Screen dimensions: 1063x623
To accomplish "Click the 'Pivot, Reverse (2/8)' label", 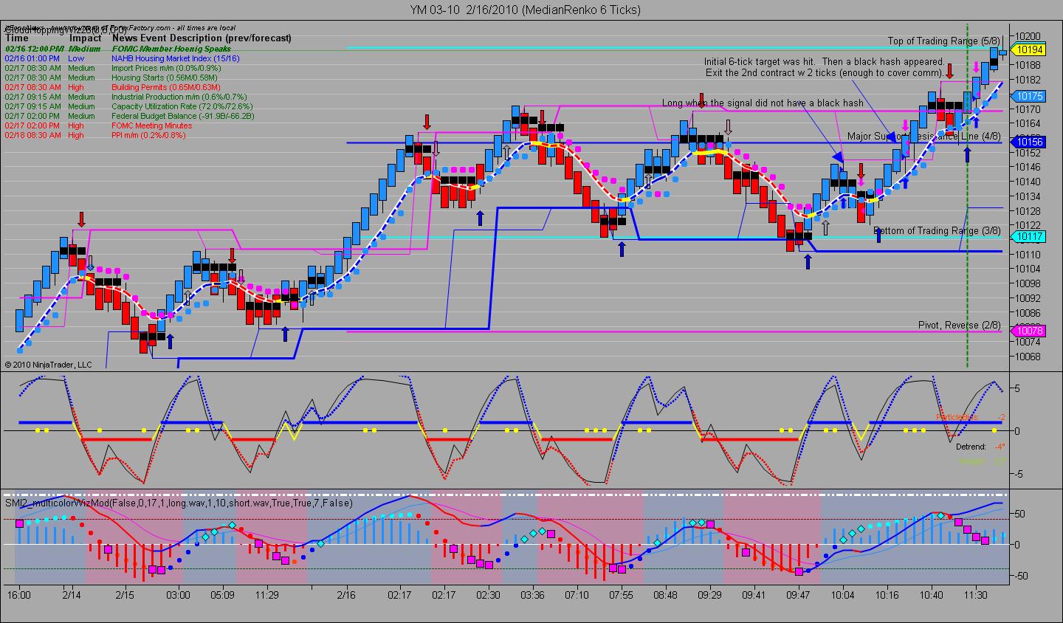I will [x=960, y=326].
